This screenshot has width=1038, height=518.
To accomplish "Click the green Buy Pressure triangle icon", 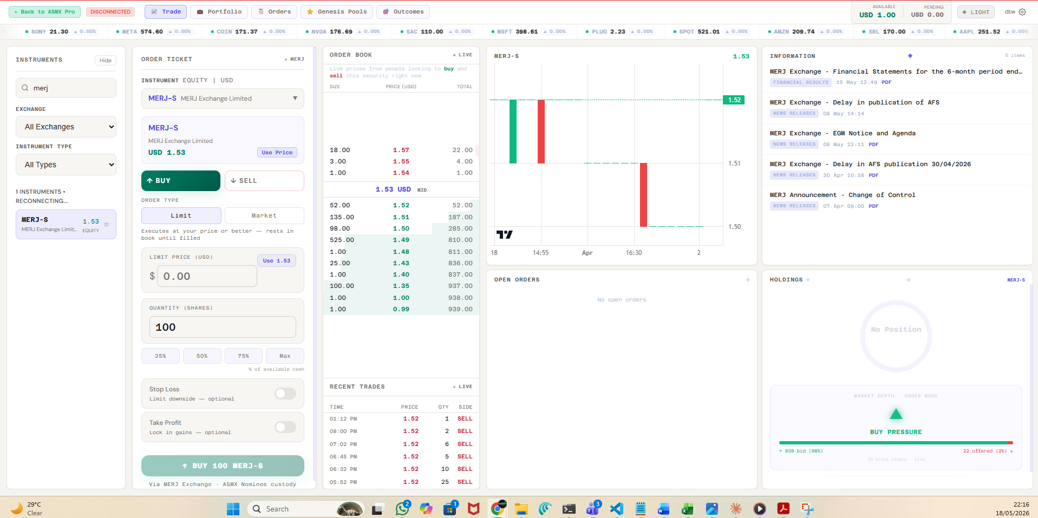I will [896, 414].
